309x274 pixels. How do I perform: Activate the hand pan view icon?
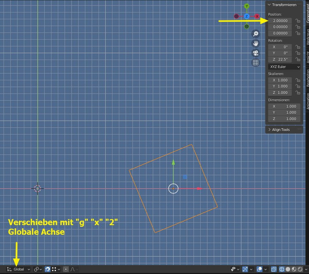tap(255, 43)
